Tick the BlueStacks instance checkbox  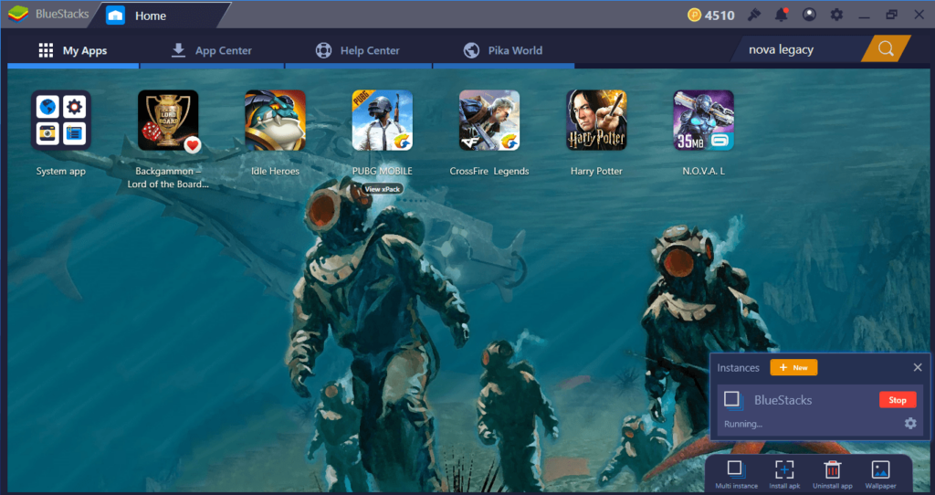(732, 400)
